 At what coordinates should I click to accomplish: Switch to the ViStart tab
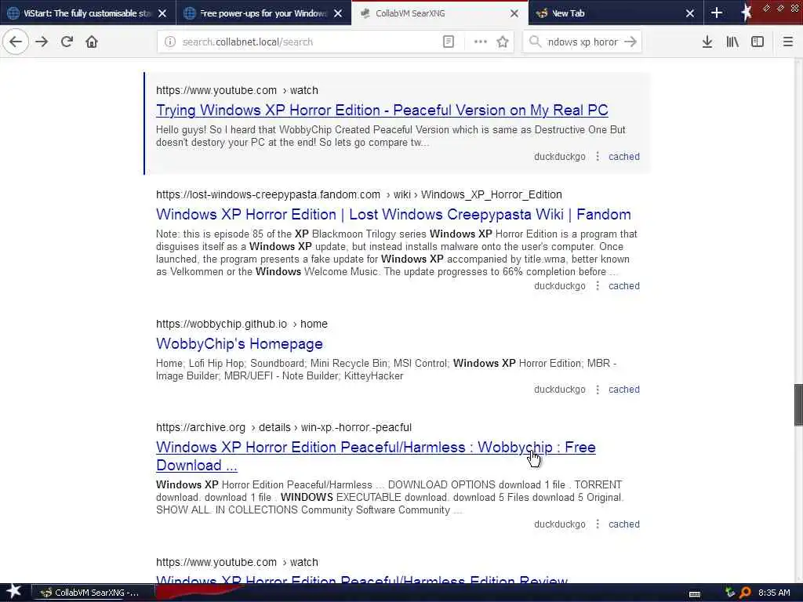[x=87, y=13]
